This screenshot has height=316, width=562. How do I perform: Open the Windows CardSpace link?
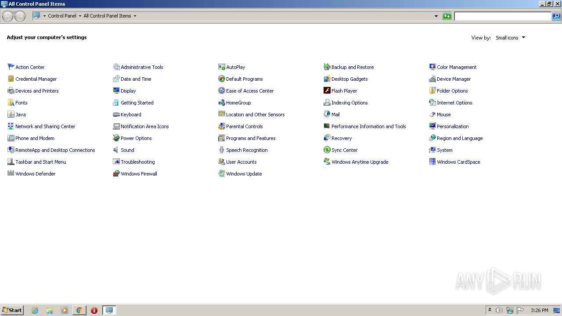(x=458, y=162)
